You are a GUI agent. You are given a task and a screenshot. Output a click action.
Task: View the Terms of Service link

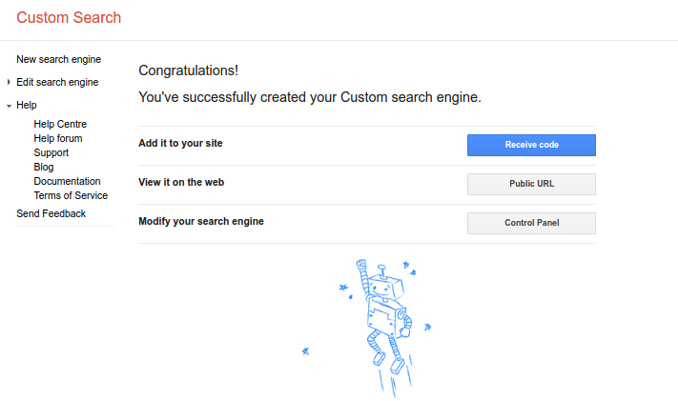pos(71,195)
